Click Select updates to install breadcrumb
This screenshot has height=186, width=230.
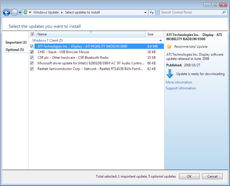tap(82, 12)
